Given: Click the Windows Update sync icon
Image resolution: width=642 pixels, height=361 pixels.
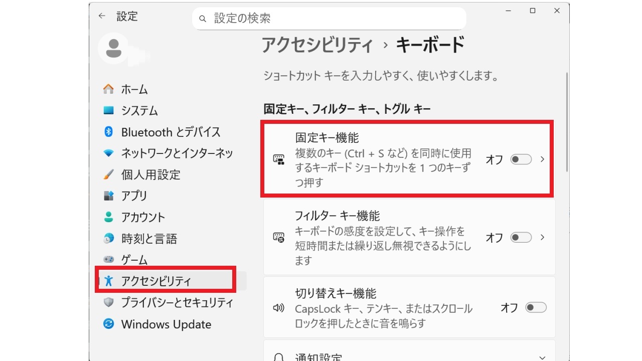Looking at the screenshot, I should pyautogui.click(x=108, y=324).
